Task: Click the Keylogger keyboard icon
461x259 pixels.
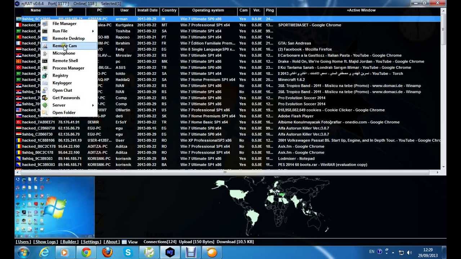Action: pos(45,83)
